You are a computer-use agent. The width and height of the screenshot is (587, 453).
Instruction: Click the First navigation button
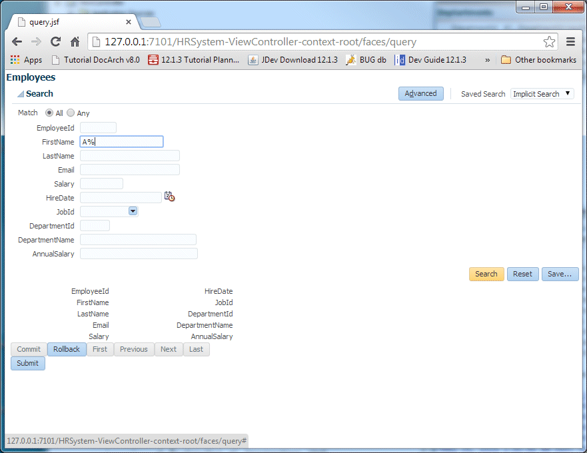click(100, 349)
